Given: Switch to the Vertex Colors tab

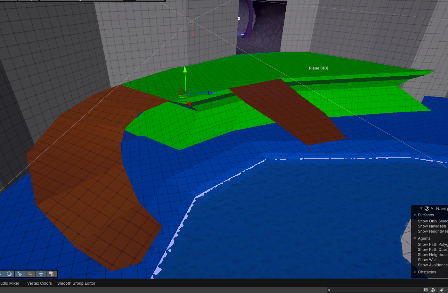Looking at the screenshot, I should click(39, 283).
